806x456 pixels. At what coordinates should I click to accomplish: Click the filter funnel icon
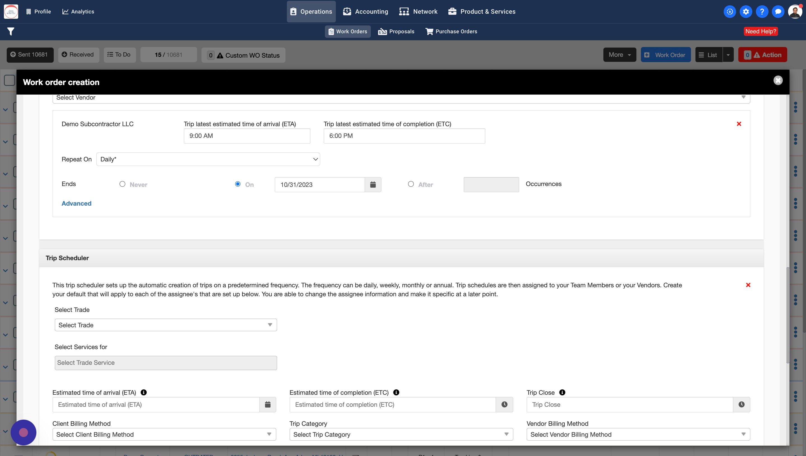(x=11, y=31)
